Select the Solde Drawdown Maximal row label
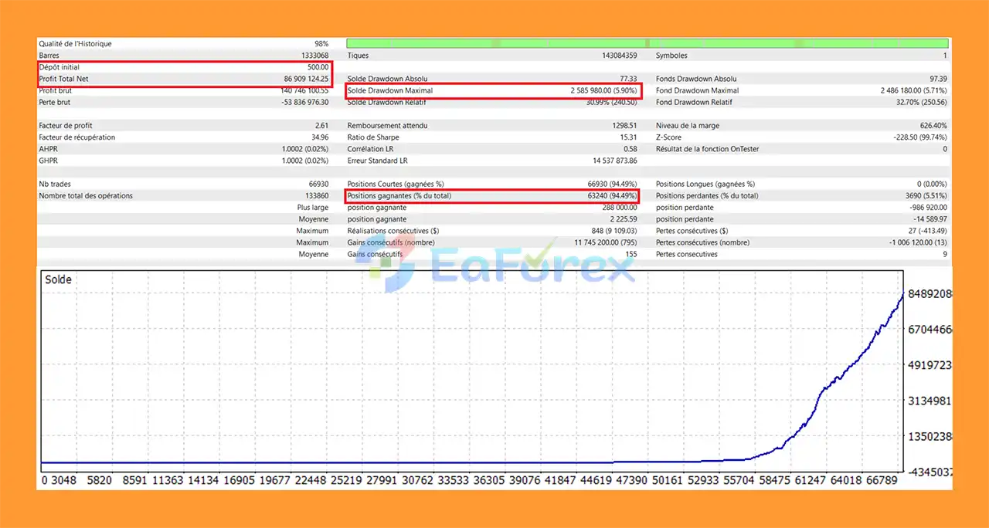The height and width of the screenshot is (528, 989). tap(387, 90)
